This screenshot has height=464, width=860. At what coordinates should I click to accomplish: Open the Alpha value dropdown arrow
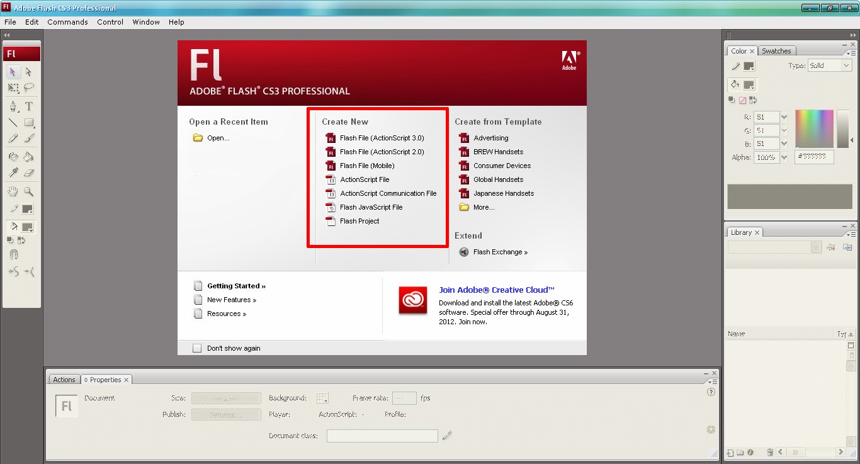784,158
